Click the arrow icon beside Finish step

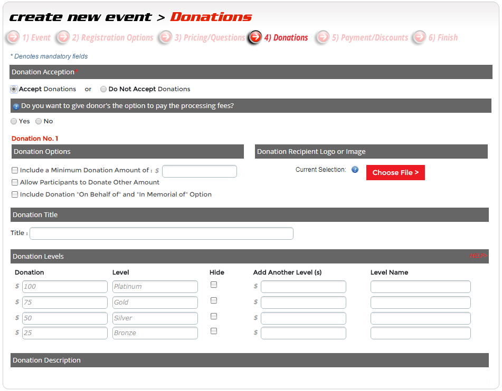419,37
